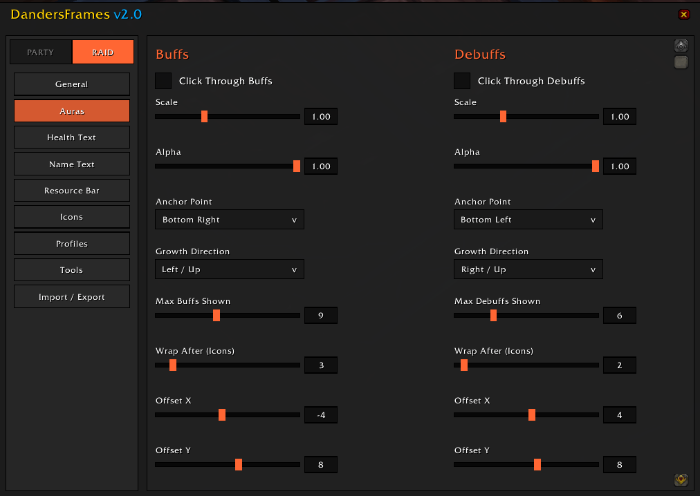This screenshot has width=700, height=496.
Task: Open Debuffs Anchor Point dropdown Bottom Left
Action: 528,220
